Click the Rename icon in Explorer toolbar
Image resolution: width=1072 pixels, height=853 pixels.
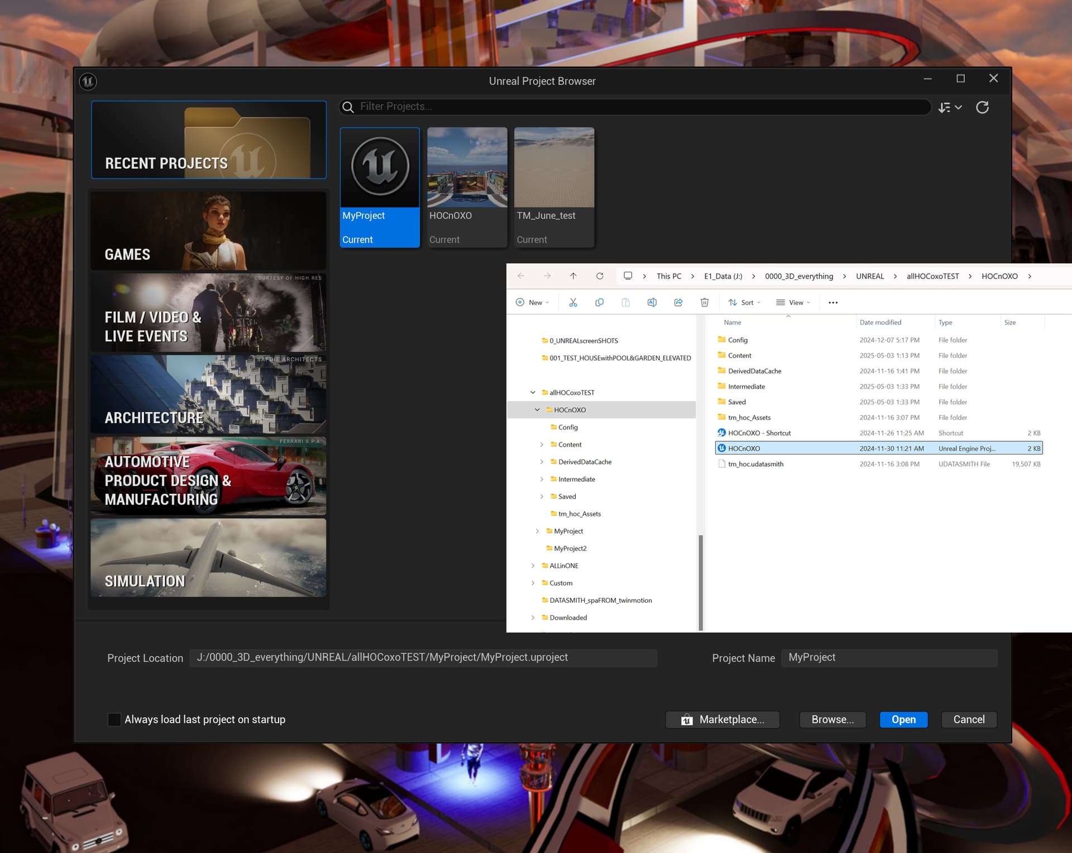click(x=652, y=303)
